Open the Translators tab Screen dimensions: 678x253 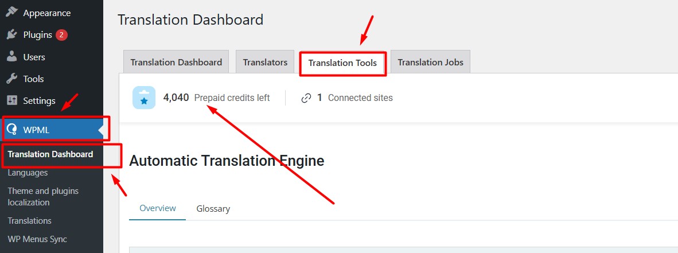click(x=265, y=62)
